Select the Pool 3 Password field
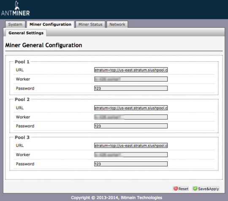Screen dimensions: 228x201 pyautogui.click(x=131, y=164)
